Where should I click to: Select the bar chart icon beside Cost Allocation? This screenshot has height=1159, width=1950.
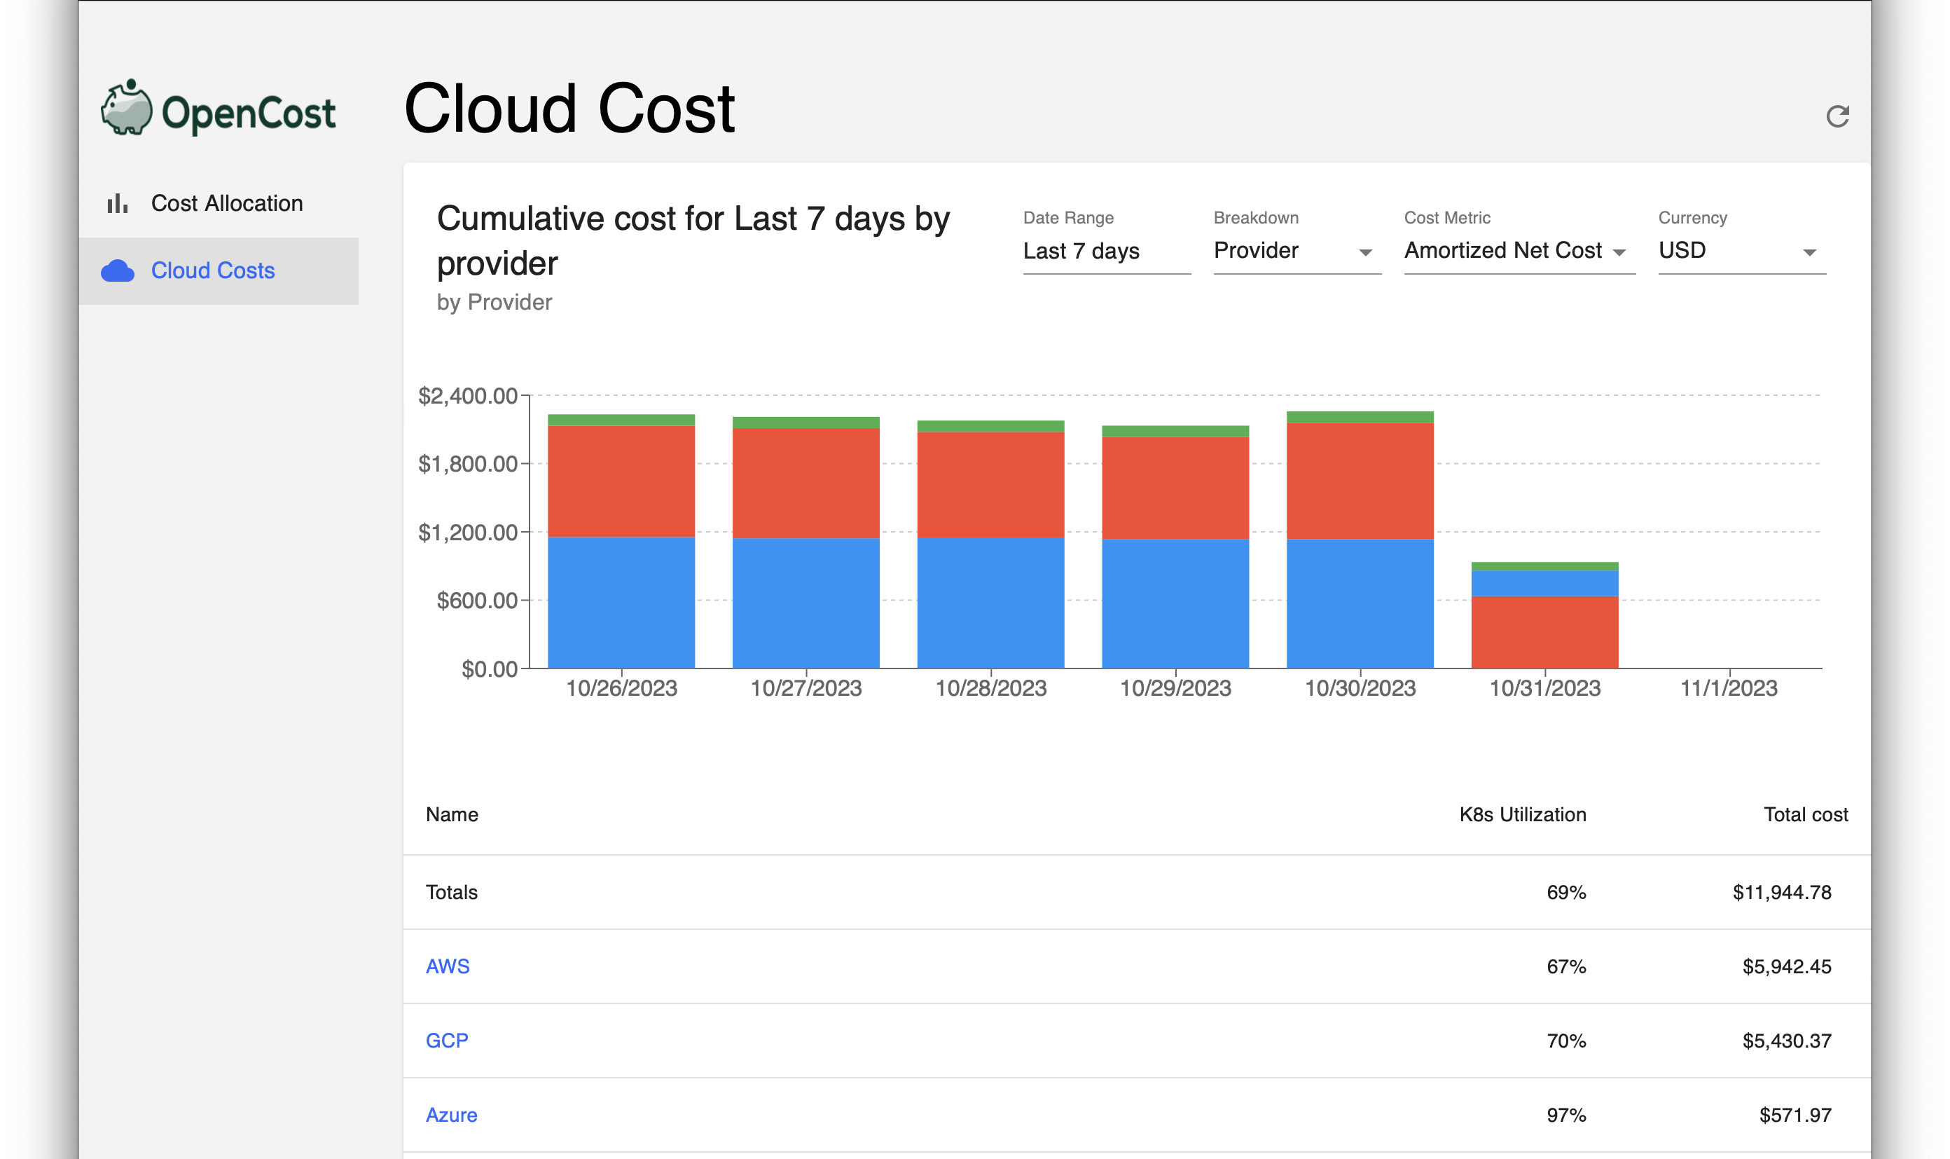click(116, 203)
